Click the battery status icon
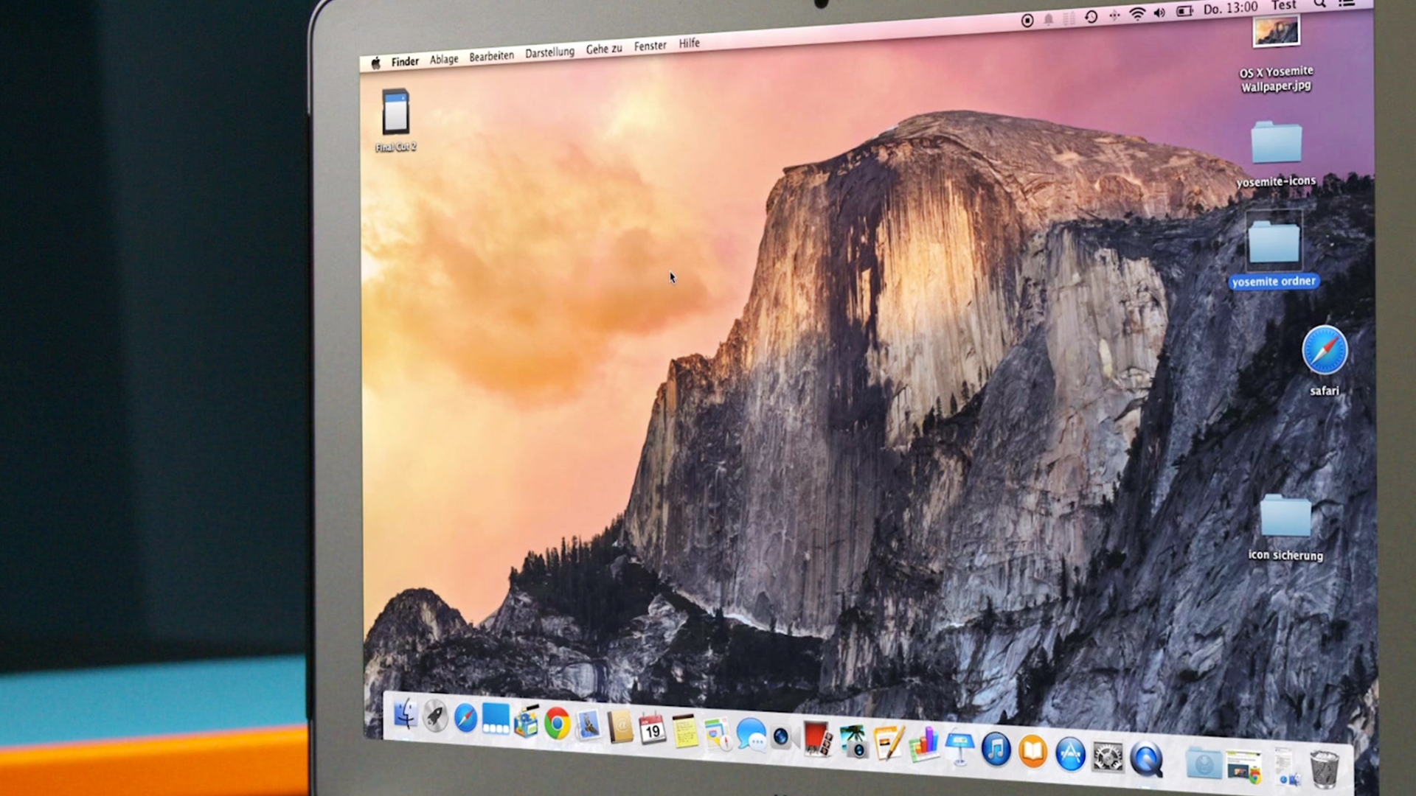The image size is (1416, 796). coord(1184,11)
